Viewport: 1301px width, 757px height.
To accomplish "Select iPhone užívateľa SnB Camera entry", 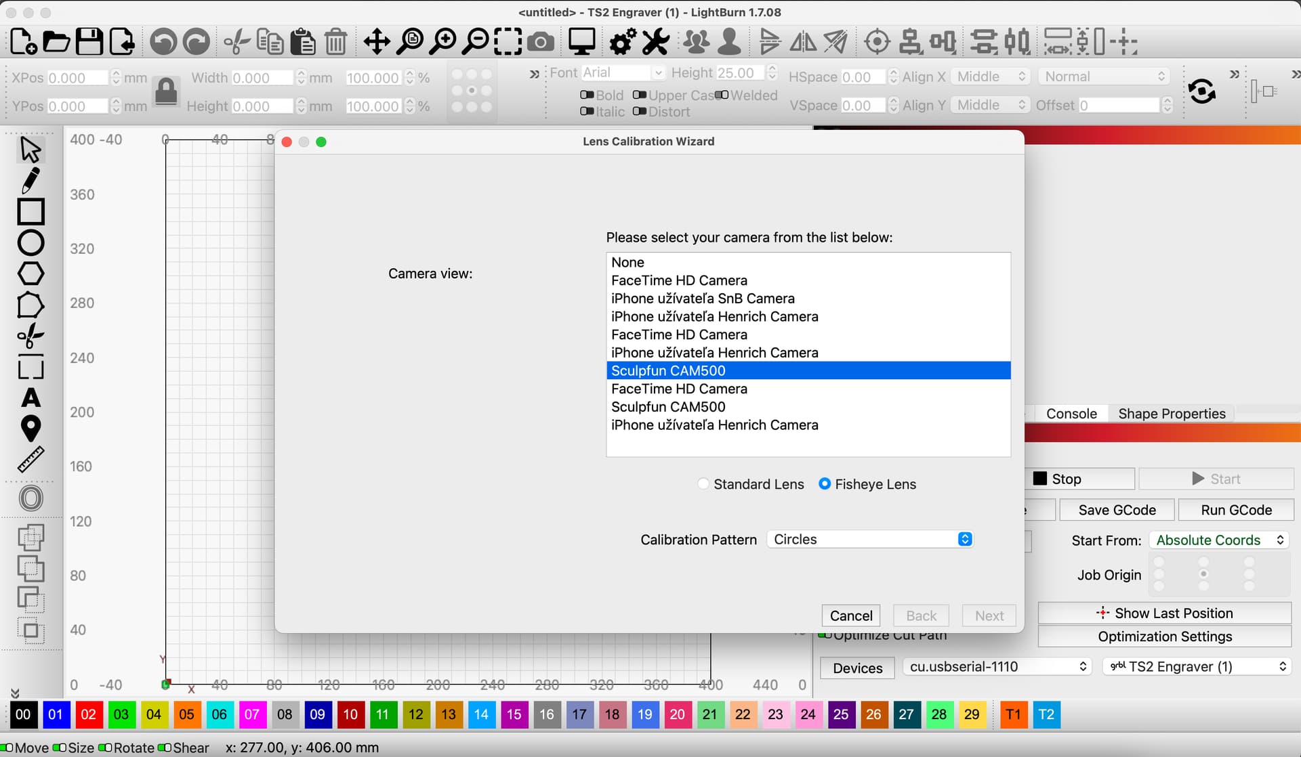I will 808,299.
